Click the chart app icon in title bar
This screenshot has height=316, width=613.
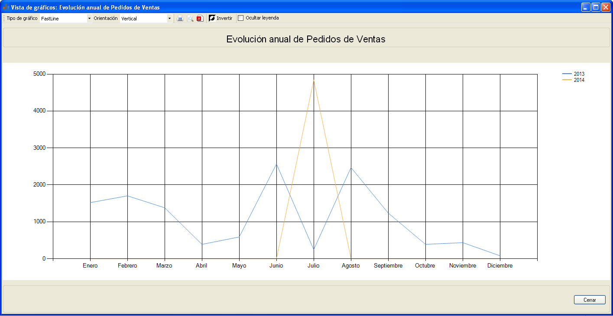6,7
